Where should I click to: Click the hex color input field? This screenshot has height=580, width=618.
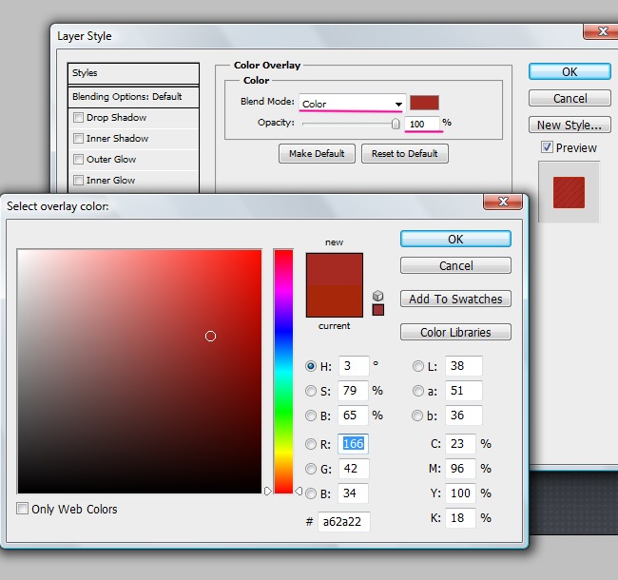point(344,521)
